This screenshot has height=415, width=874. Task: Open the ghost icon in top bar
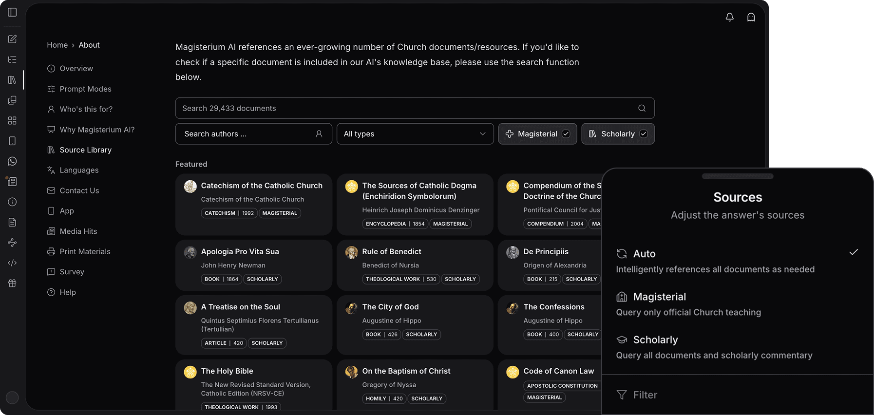(751, 18)
